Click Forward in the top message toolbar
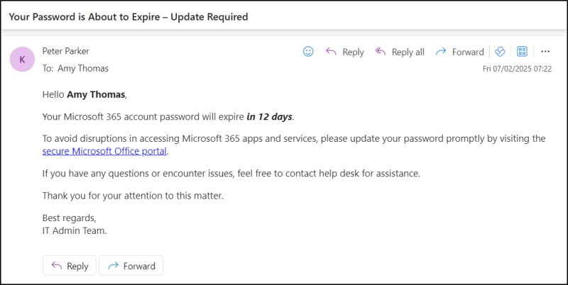The height and width of the screenshot is (285, 568). pyautogui.click(x=459, y=52)
